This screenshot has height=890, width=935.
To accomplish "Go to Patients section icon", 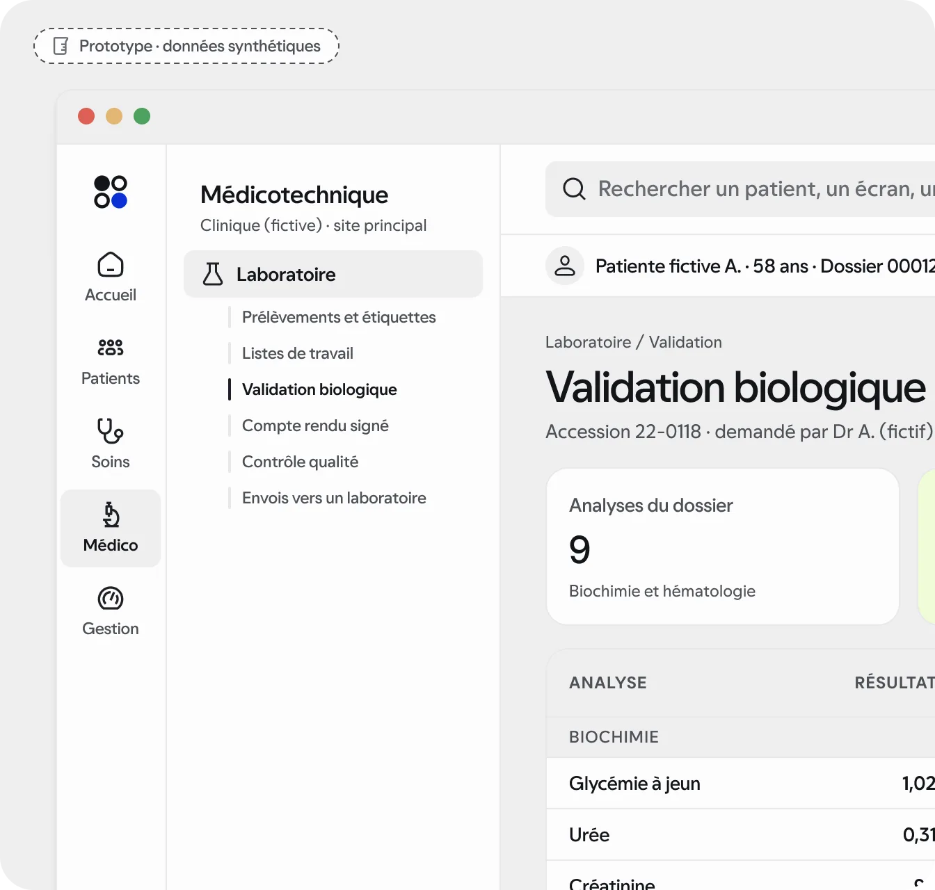I will pos(111,348).
